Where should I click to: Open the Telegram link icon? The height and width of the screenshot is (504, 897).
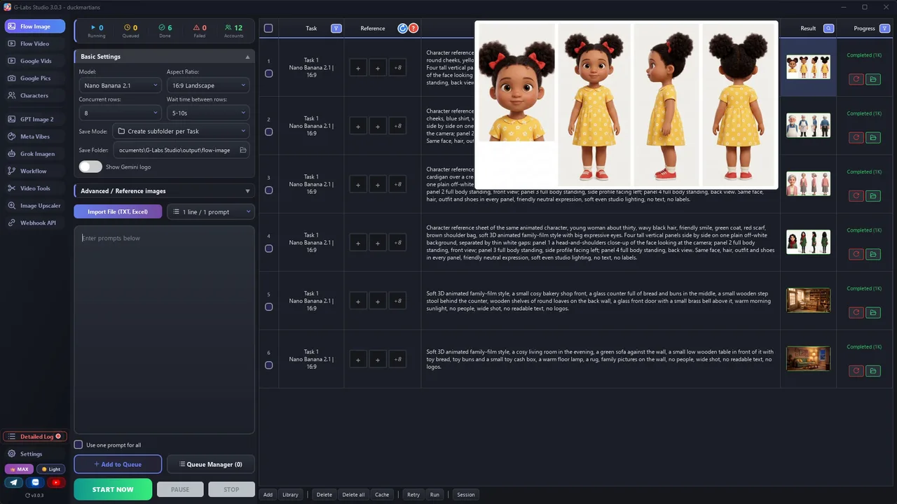[14, 482]
